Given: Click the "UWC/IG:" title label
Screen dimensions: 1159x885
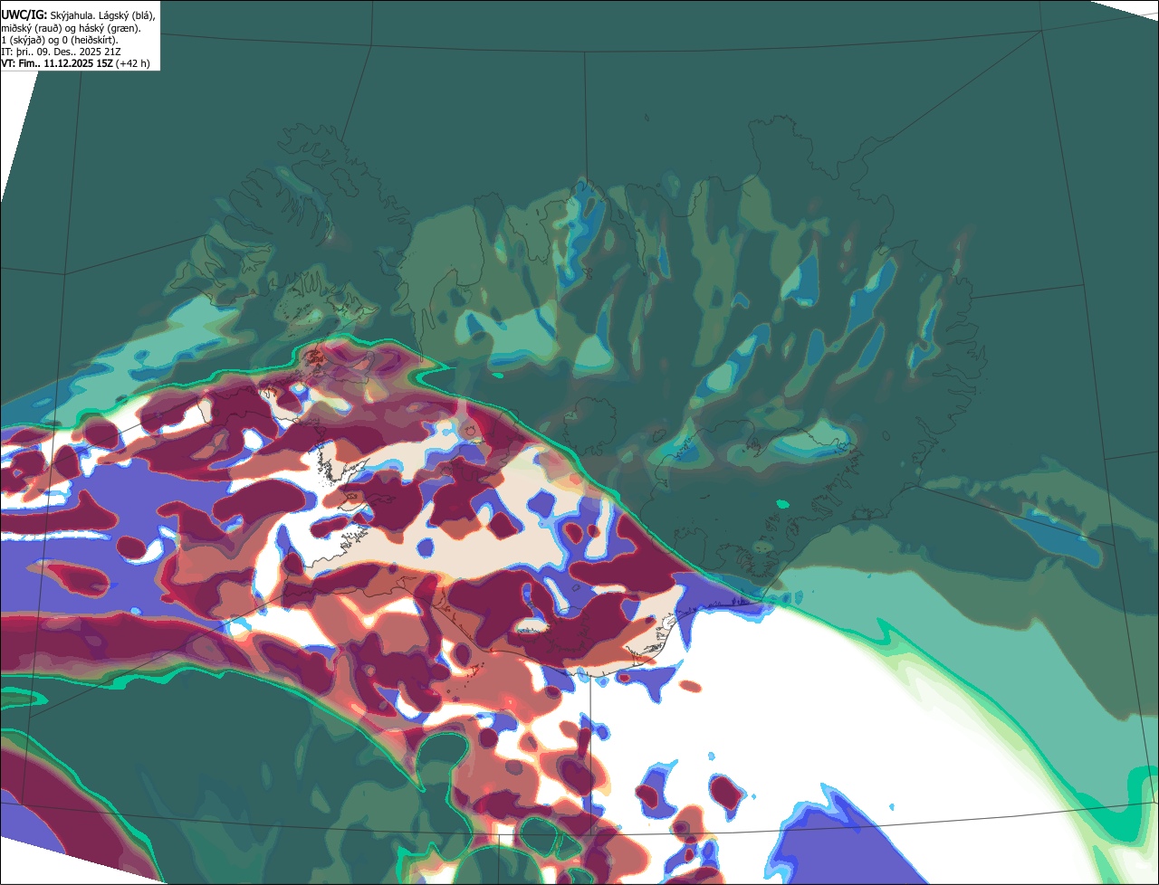Looking at the screenshot, I should (24, 15).
